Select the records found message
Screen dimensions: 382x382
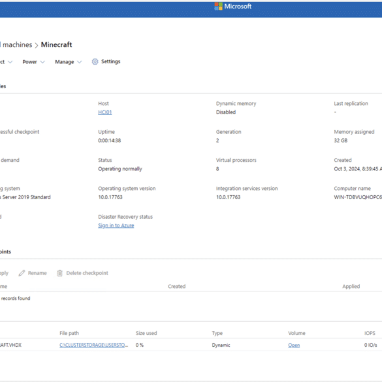pyautogui.click(x=16, y=298)
